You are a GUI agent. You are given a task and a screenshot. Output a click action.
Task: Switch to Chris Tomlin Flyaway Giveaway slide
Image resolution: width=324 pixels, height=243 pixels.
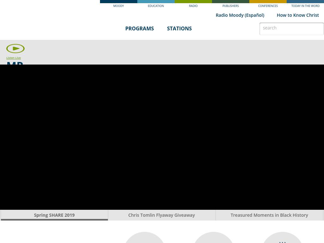coord(161,215)
